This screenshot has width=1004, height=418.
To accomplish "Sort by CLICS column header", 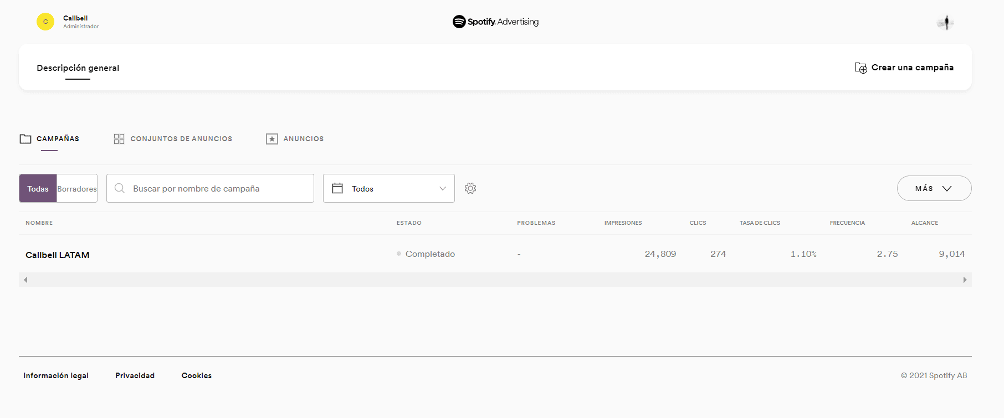I will point(698,223).
